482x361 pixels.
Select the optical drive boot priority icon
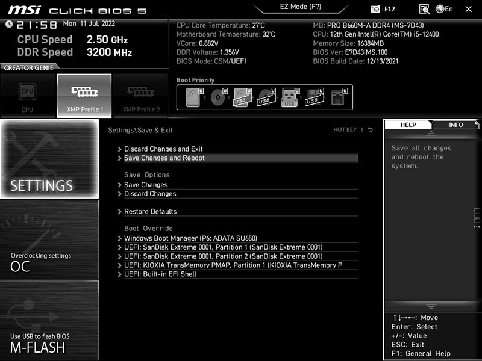click(219, 97)
